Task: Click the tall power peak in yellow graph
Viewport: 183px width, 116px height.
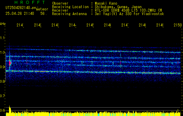Action: 10,109
